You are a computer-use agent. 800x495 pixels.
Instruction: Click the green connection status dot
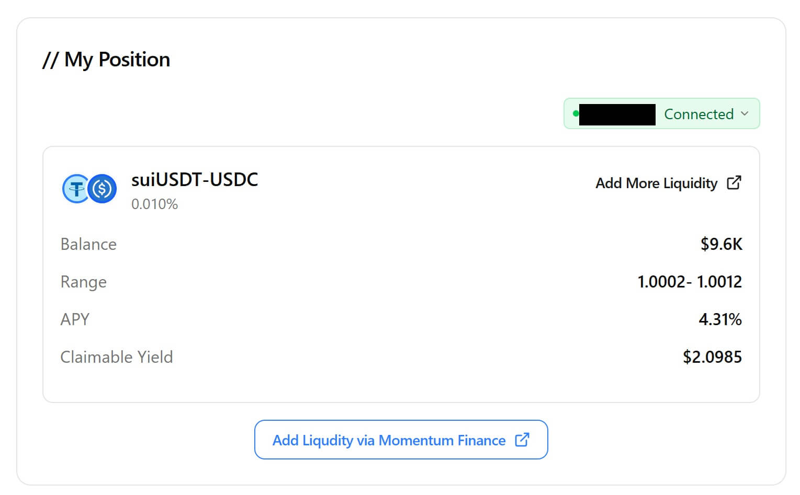[x=576, y=113]
